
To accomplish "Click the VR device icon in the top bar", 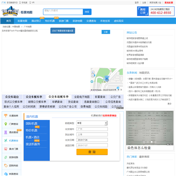I will (x=30, y=2).
